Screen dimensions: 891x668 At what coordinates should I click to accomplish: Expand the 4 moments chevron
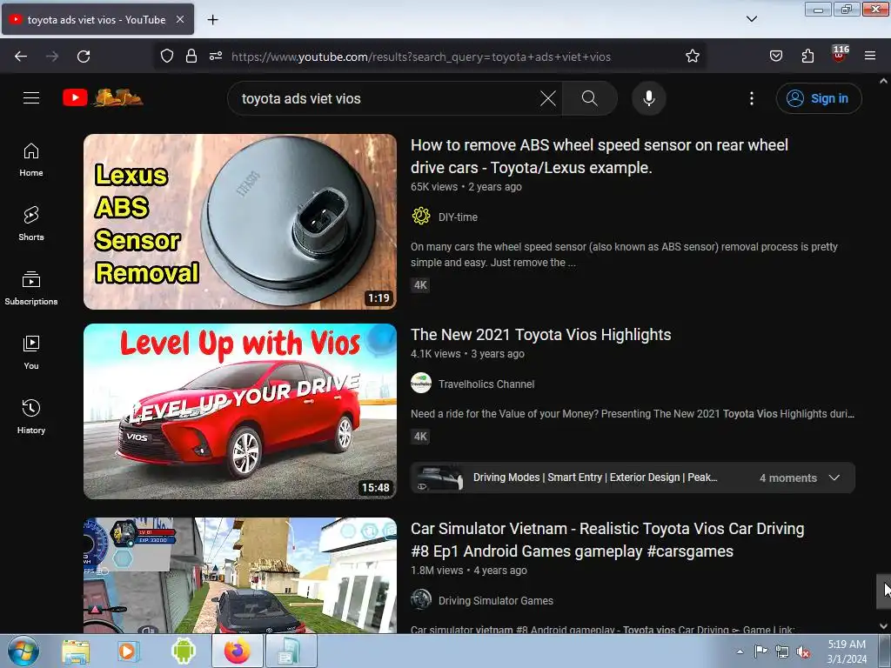834,478
